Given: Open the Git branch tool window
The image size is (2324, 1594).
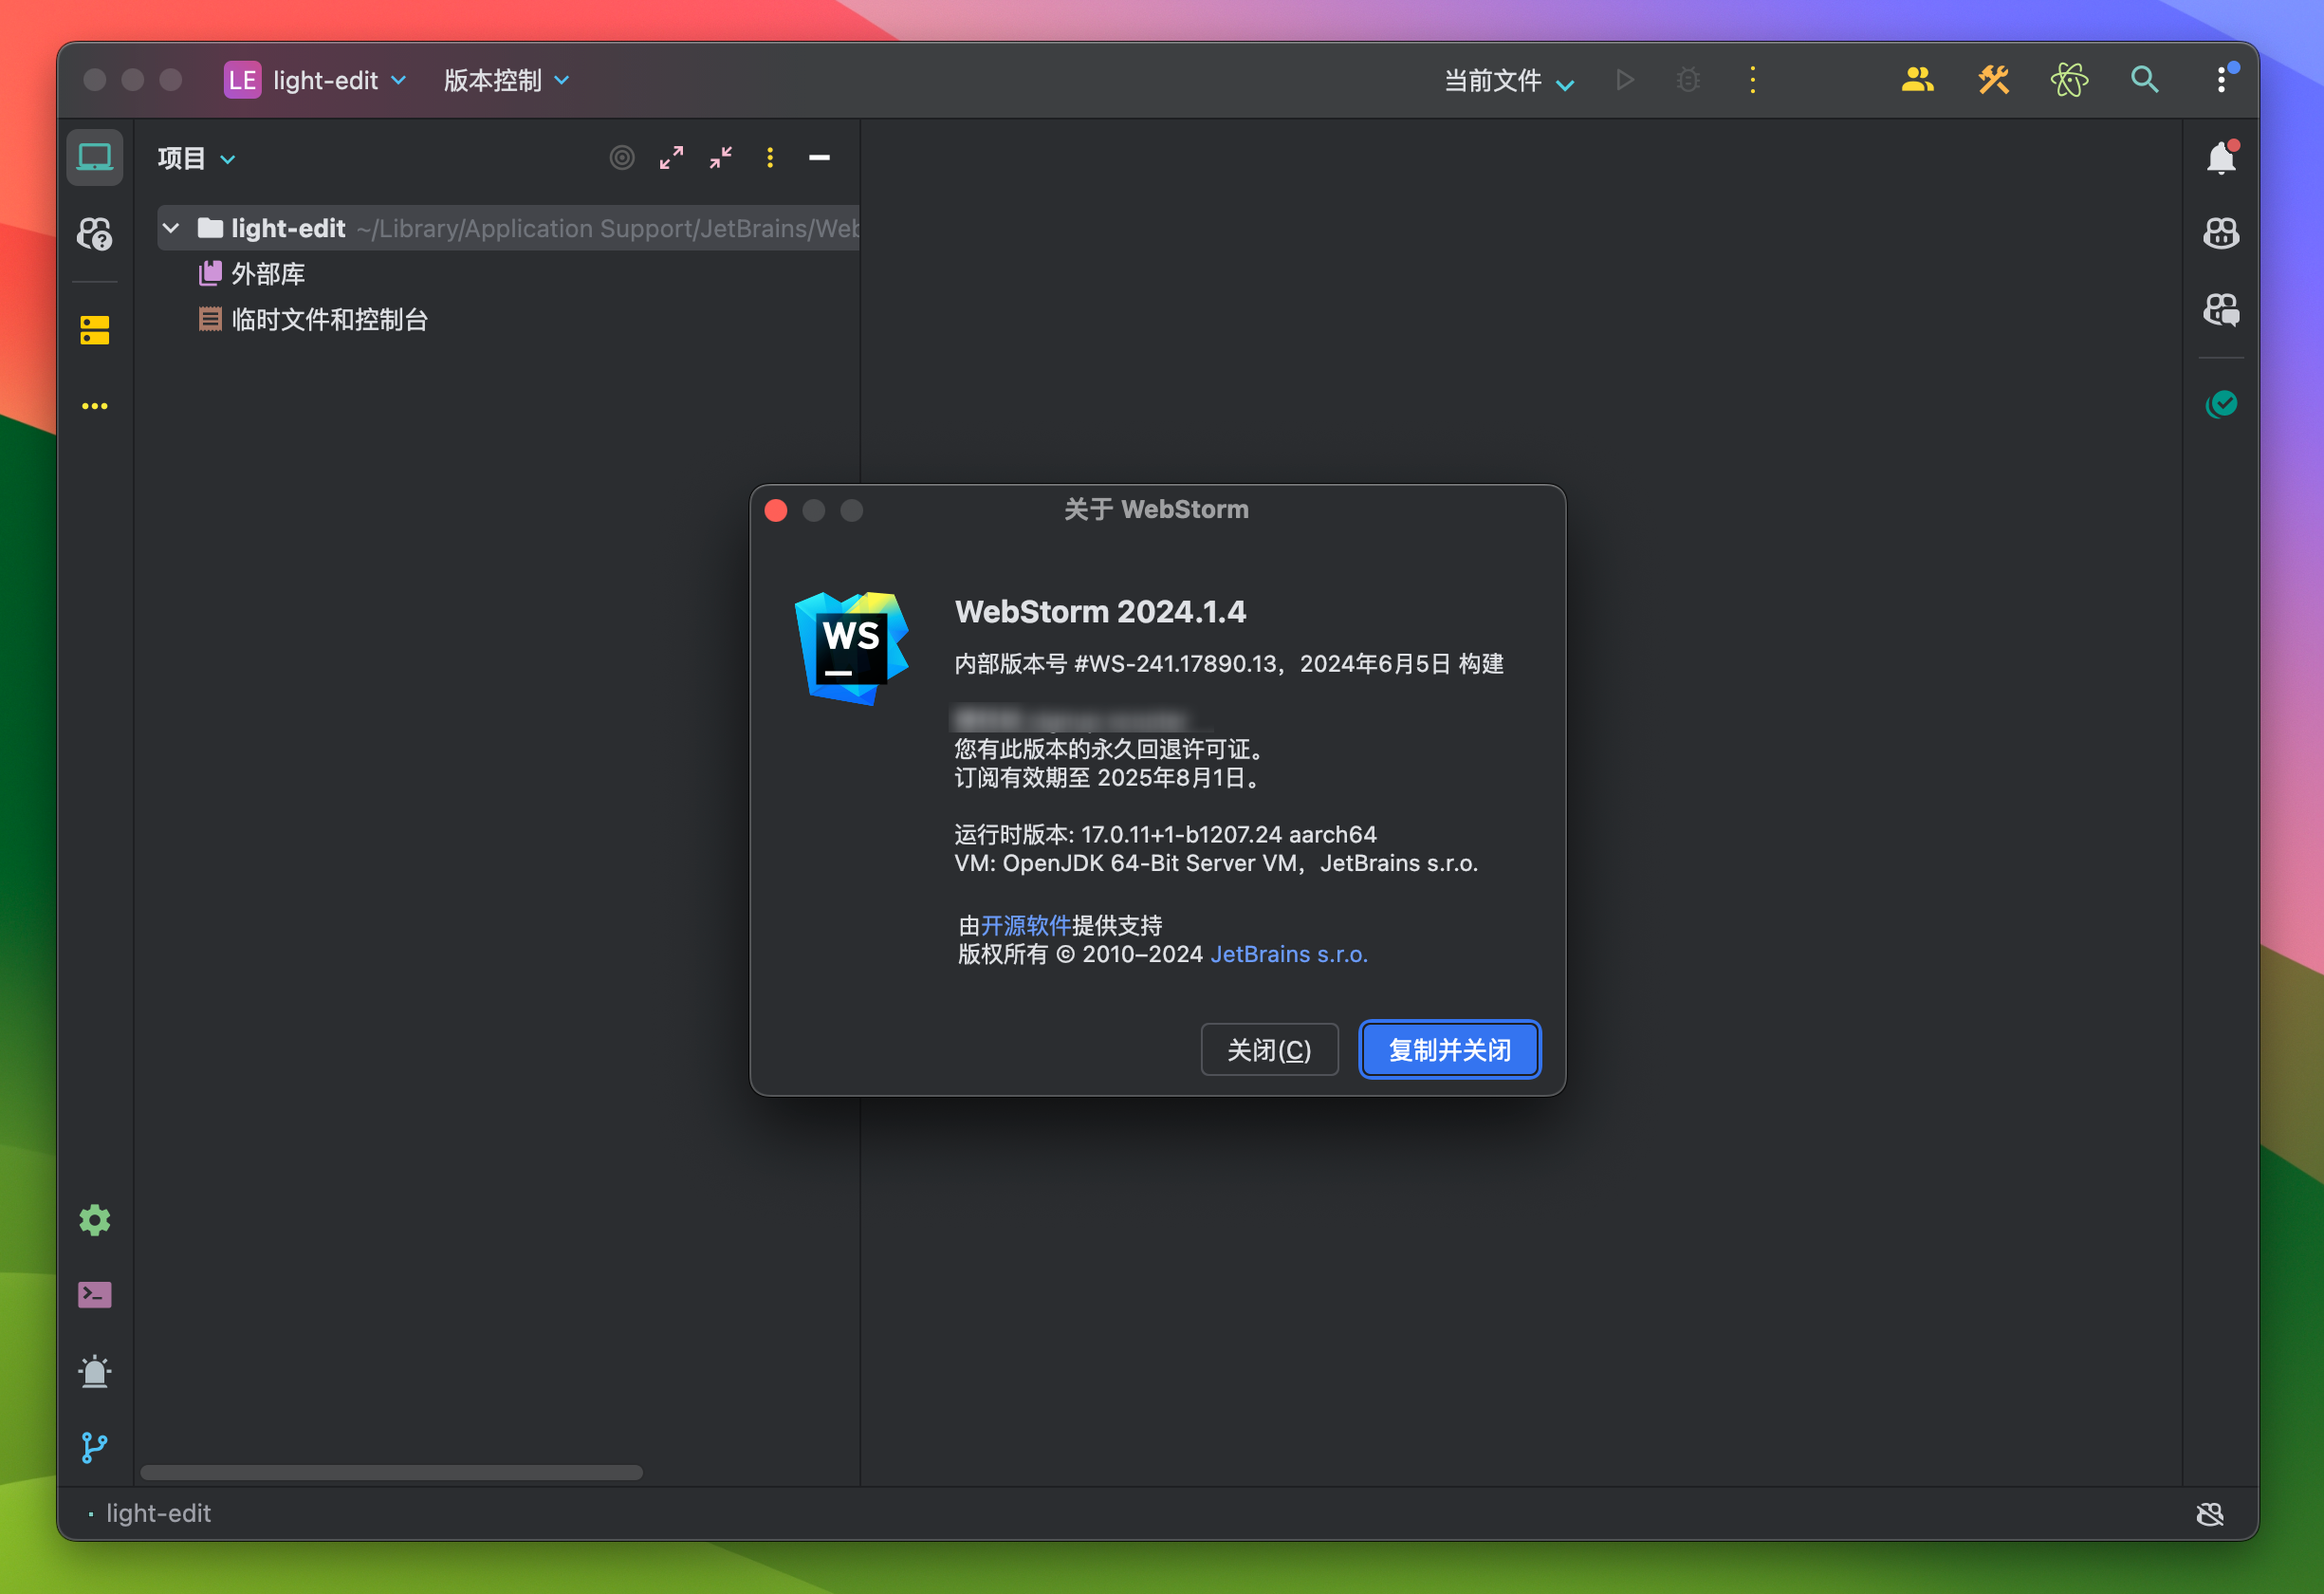Looking at the screenshot, I should pyautogui.click(x=95, y=1447).
